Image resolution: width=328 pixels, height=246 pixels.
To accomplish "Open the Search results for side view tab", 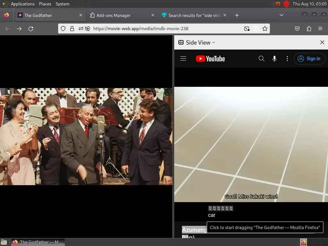I will (194, 15).
